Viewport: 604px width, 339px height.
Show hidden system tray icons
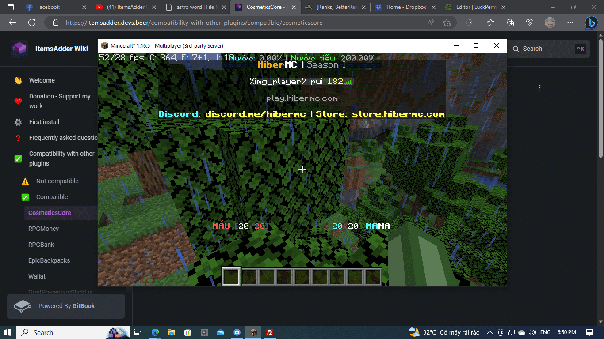(490, 332)
